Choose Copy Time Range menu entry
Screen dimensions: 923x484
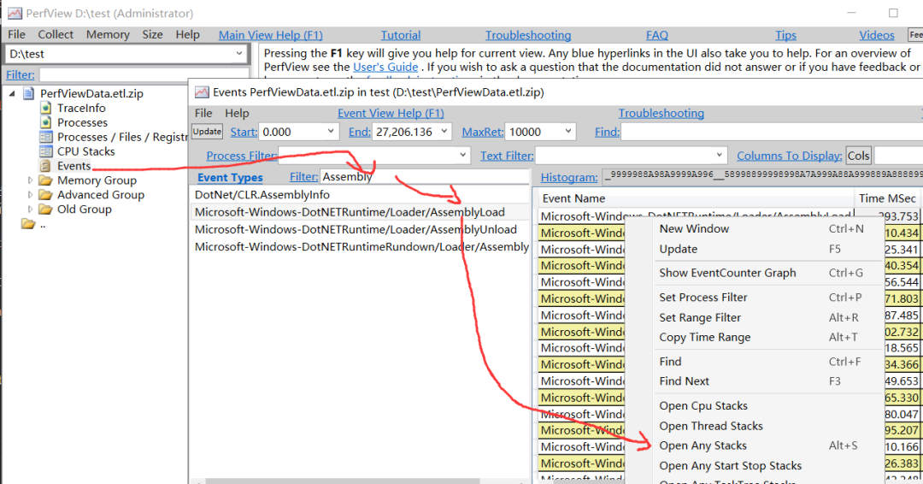704,338
